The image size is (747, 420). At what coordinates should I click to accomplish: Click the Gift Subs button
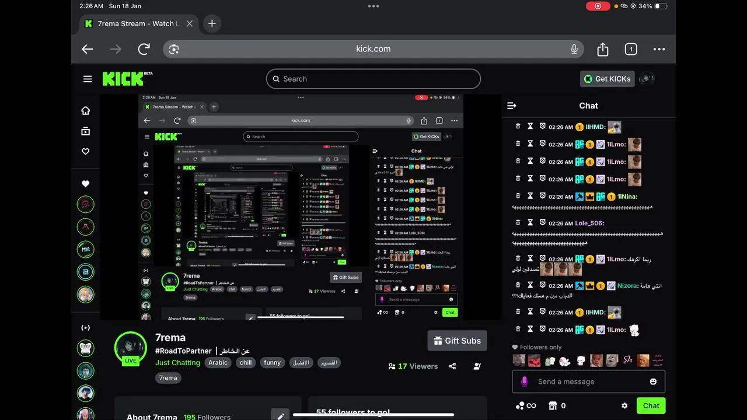click(457, 341)
